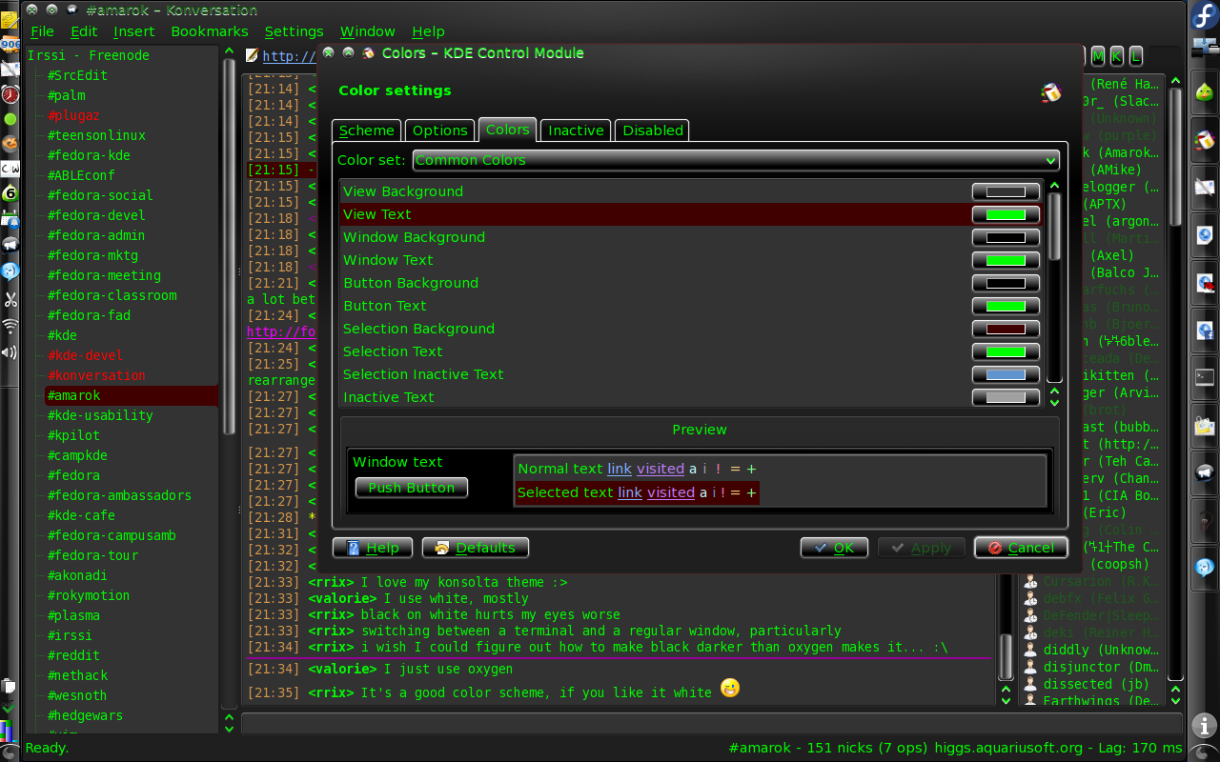Click the K channel mode button
This screenshot has width=1220, height=762.
click(x=1116, y=56)
